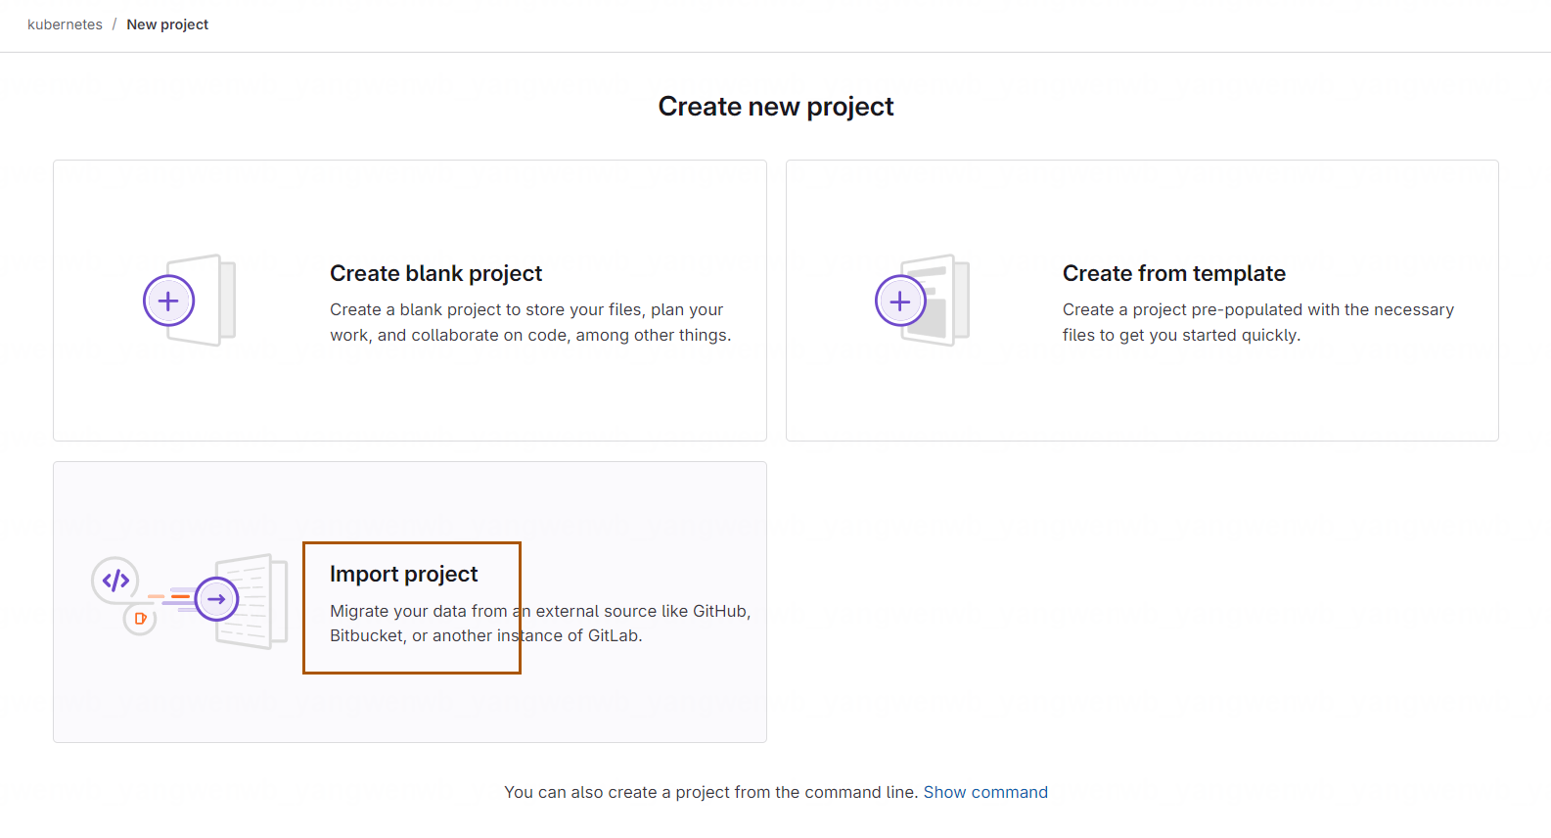Open the kubernetes breadcrumb link
Viewport: 1551px width, 838px height.
(65, 24)
